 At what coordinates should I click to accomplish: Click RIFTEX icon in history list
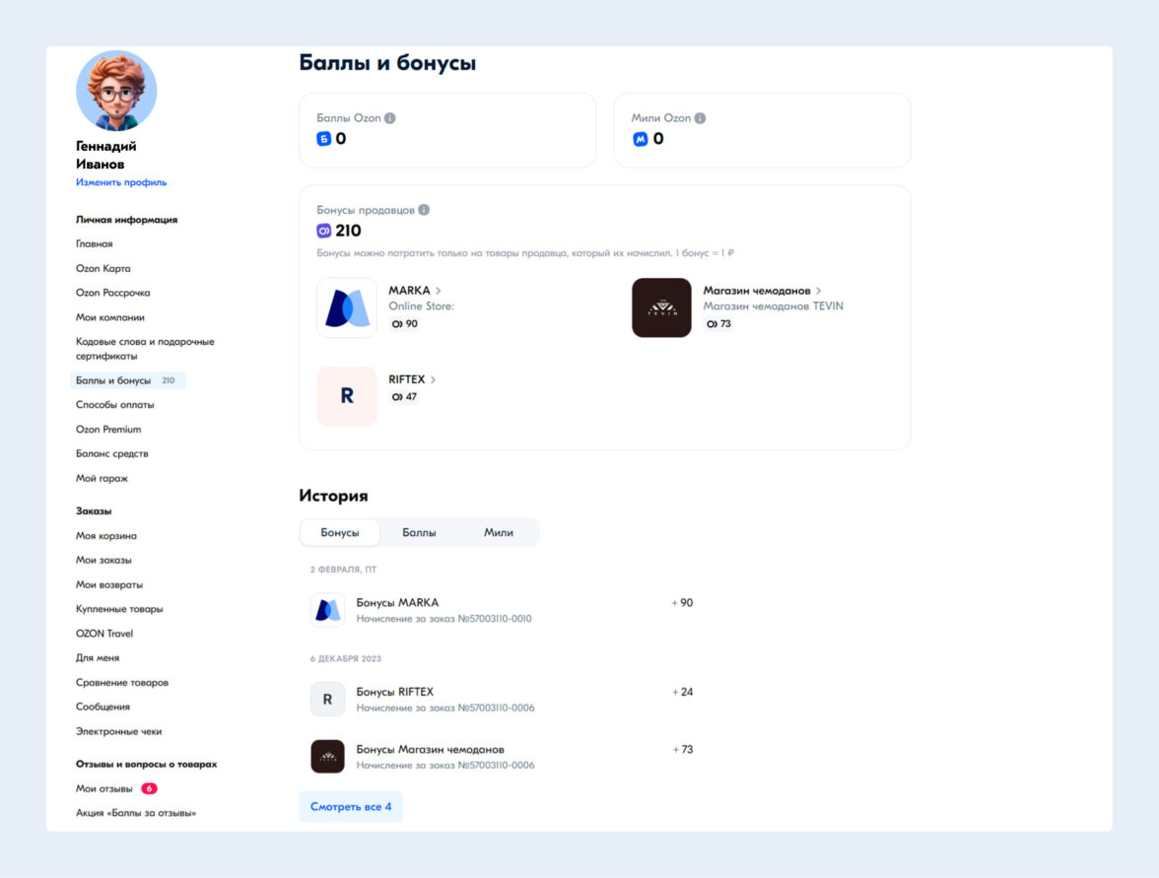tap(327, 700)
